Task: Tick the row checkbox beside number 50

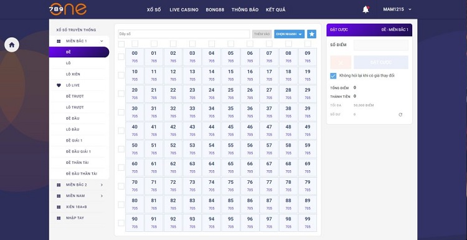Action: tap(121, 149)
